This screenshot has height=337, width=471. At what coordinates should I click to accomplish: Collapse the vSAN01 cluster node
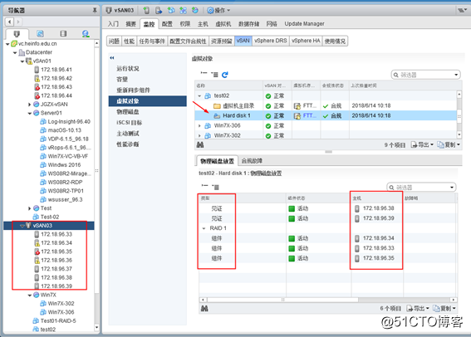click(22, 61)
